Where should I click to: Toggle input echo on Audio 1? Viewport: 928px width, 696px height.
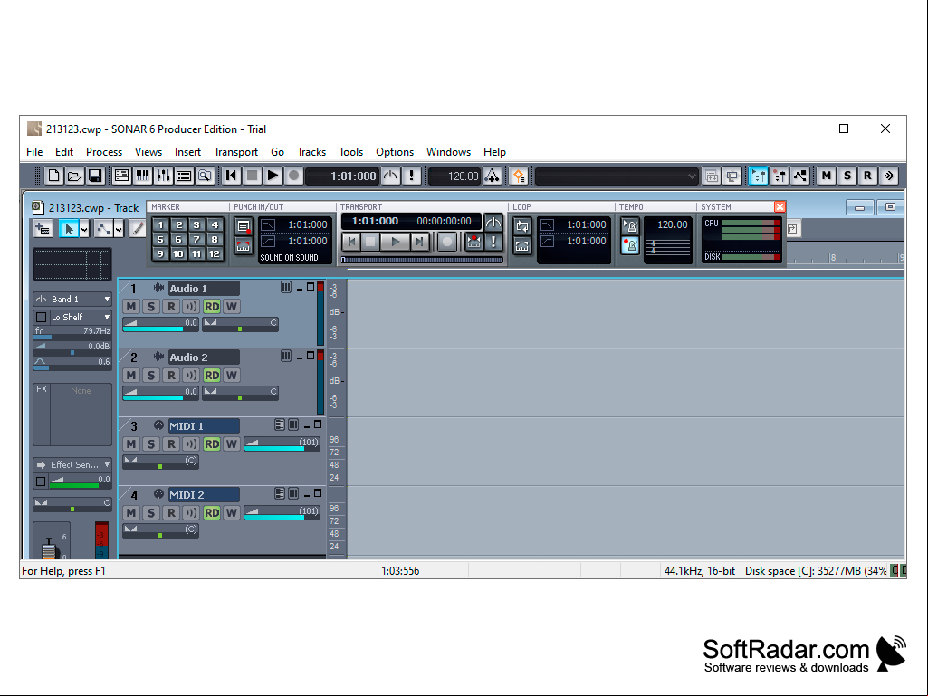point(191,307)
